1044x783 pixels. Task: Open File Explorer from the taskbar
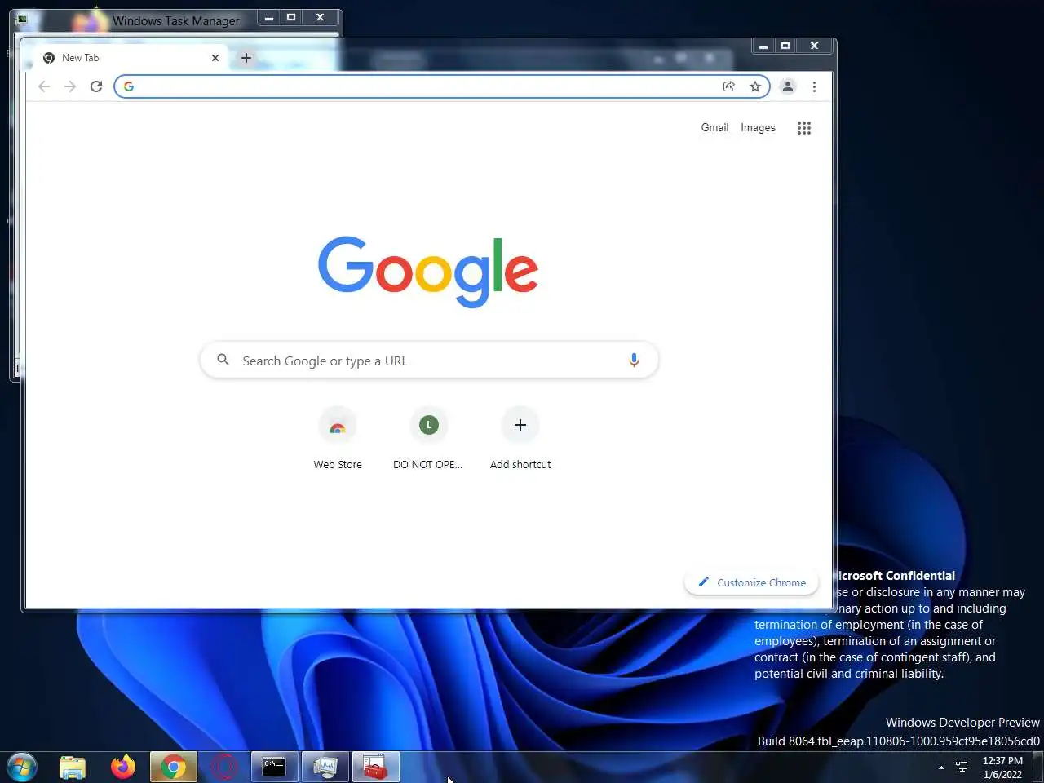73,768
